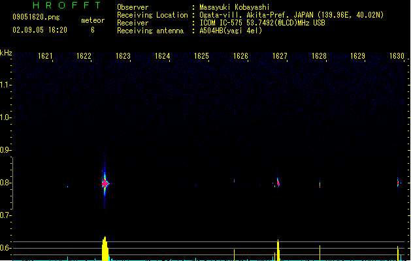The image size is (411, 261).
Task: Click the tall yellow power bar before 1623
Action: [x=105, y=249]
